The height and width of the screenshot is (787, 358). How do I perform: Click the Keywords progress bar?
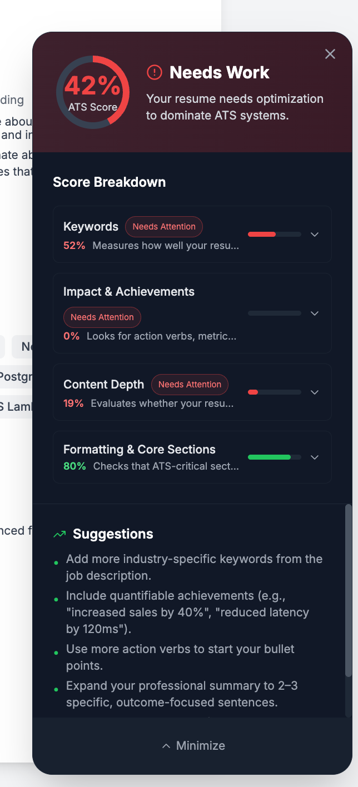pos(274,235)
